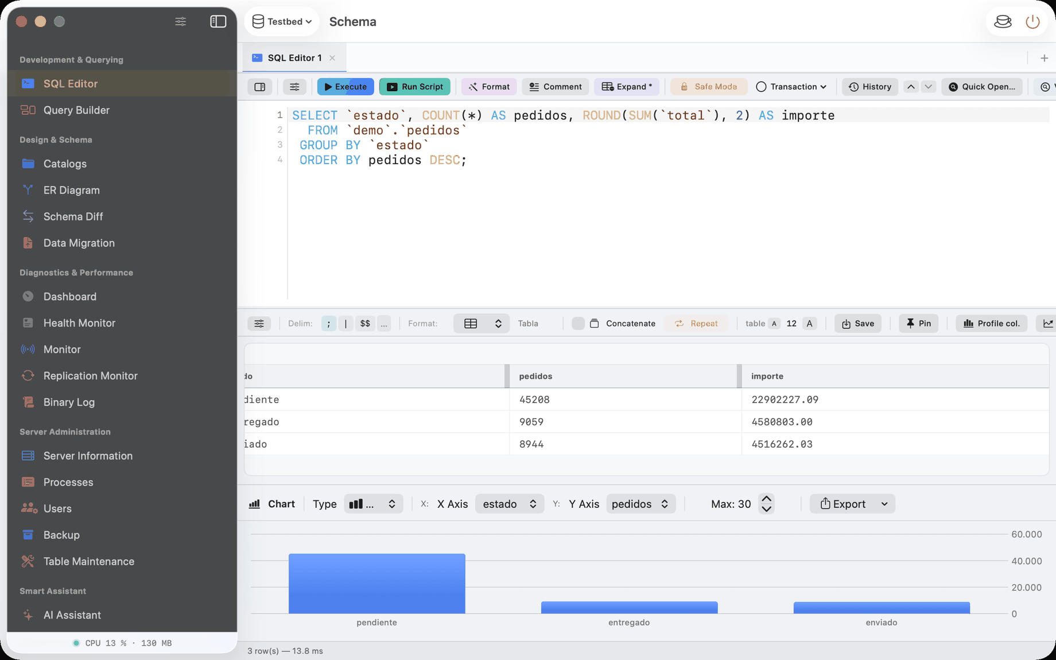Open sidebar settings sliders icon
The height and width of the screenshot is (660, 1056).
point(180,21)
